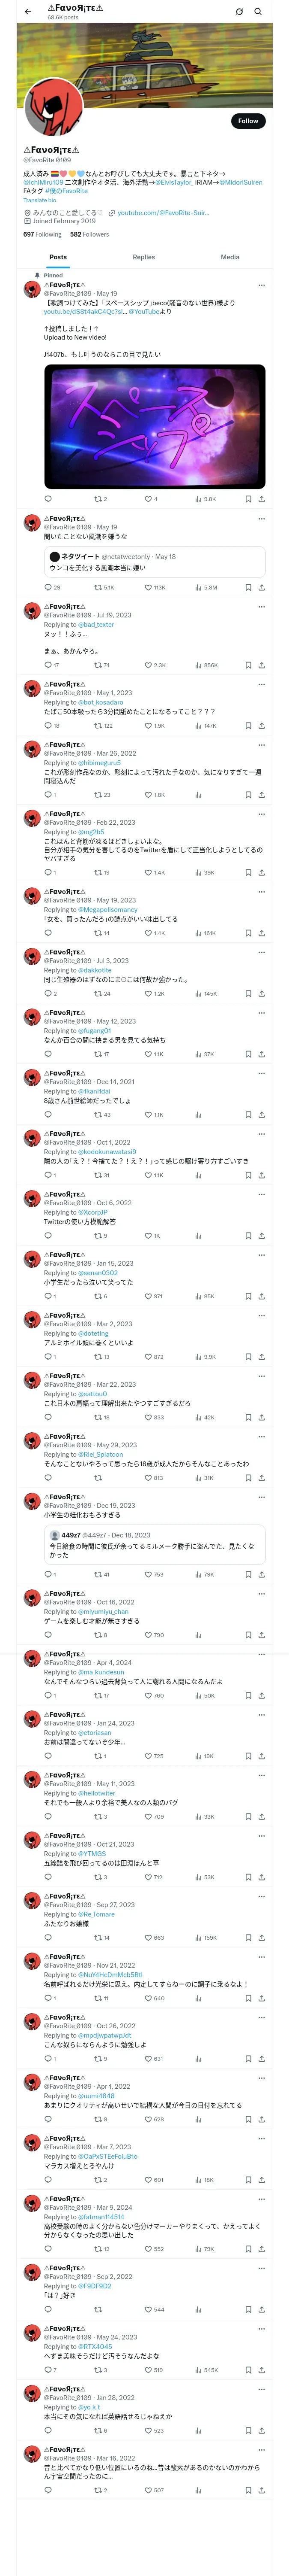This screenshot has width=289, height=2576.
Task: Click Translate bio
Action: tap(40, 200)
